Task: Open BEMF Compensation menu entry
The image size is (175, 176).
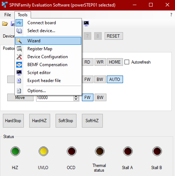Action: pos(48,65)
